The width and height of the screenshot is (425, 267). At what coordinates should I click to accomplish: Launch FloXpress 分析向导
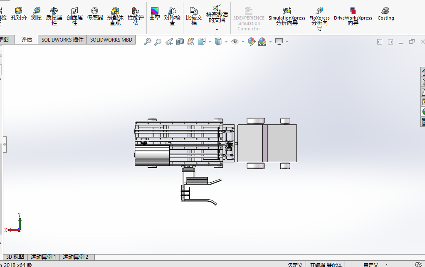(x=319, y=18)
